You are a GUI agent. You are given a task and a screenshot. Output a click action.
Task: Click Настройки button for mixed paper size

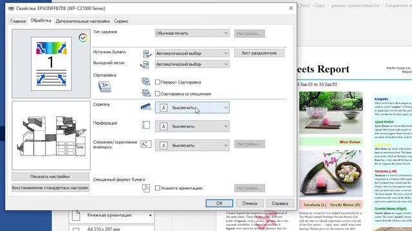click(249, 188)
